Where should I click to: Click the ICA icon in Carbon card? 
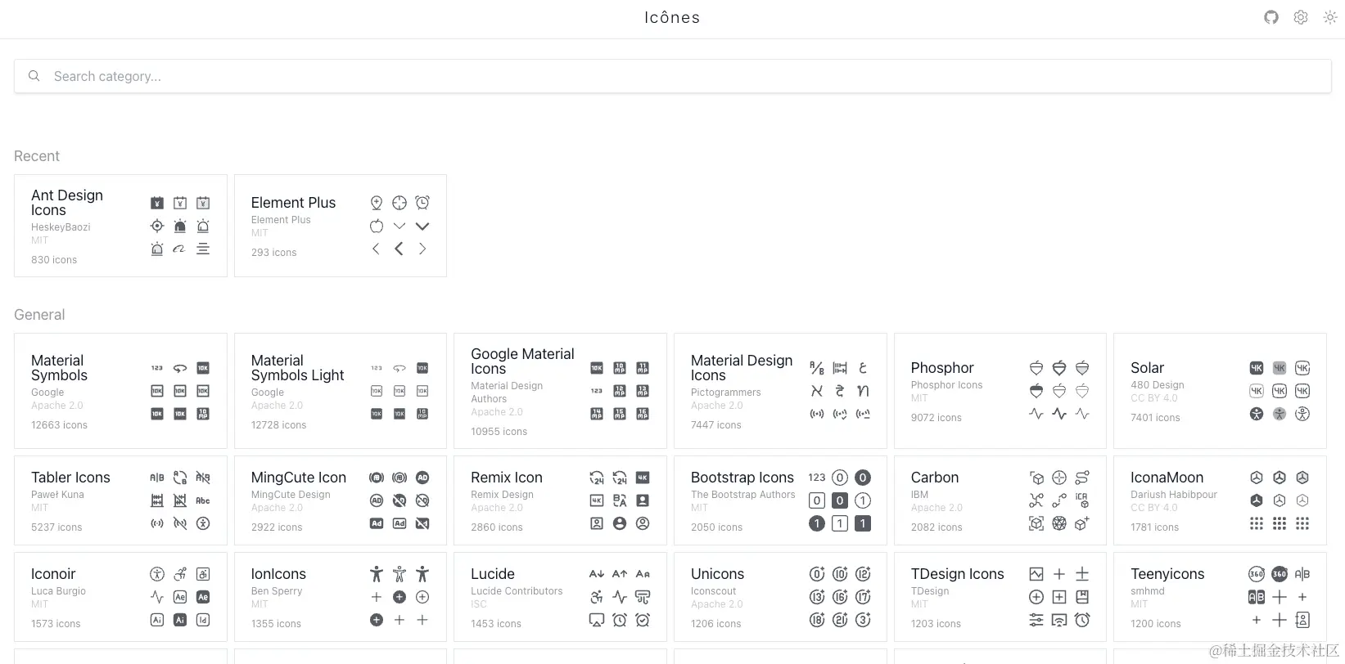coord(1082,500)
